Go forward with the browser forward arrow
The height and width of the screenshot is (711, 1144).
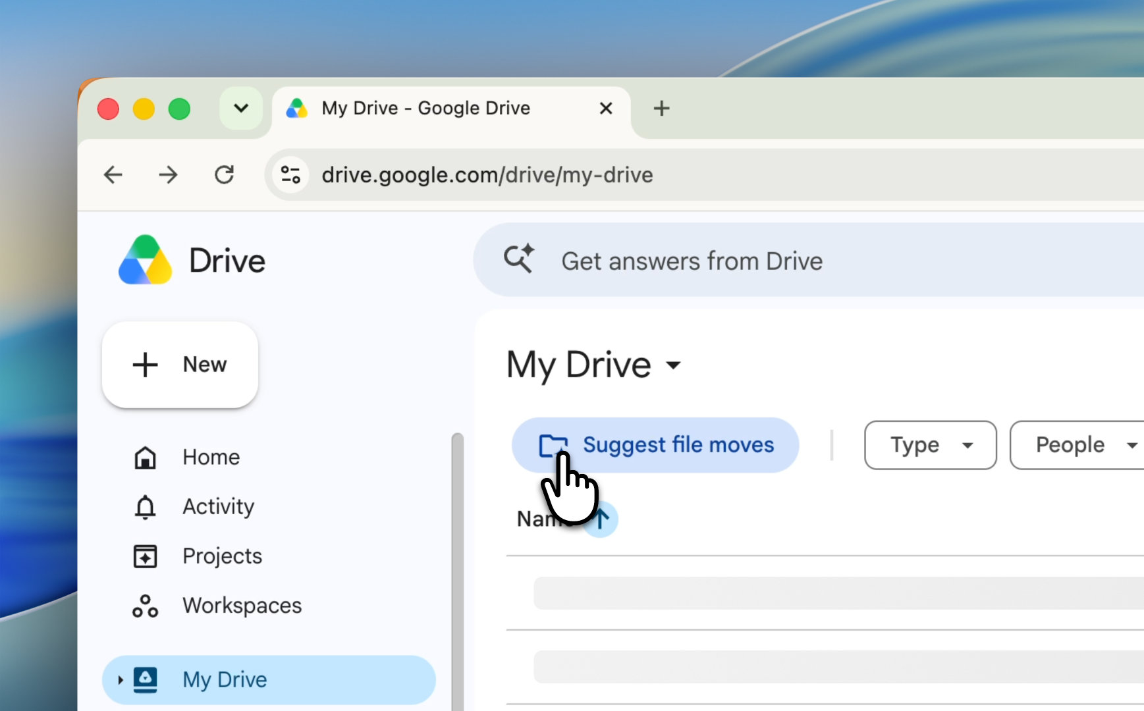tap(169, 174)
